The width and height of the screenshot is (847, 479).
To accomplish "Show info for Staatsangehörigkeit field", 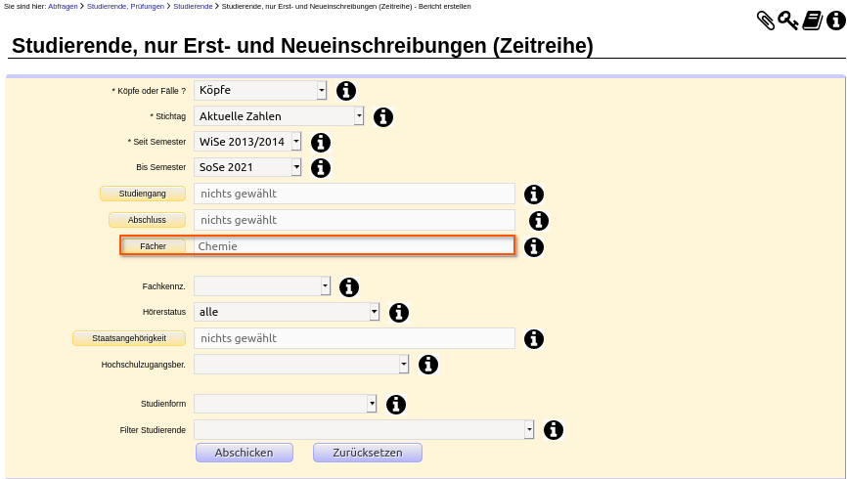I will pos(534,339).
